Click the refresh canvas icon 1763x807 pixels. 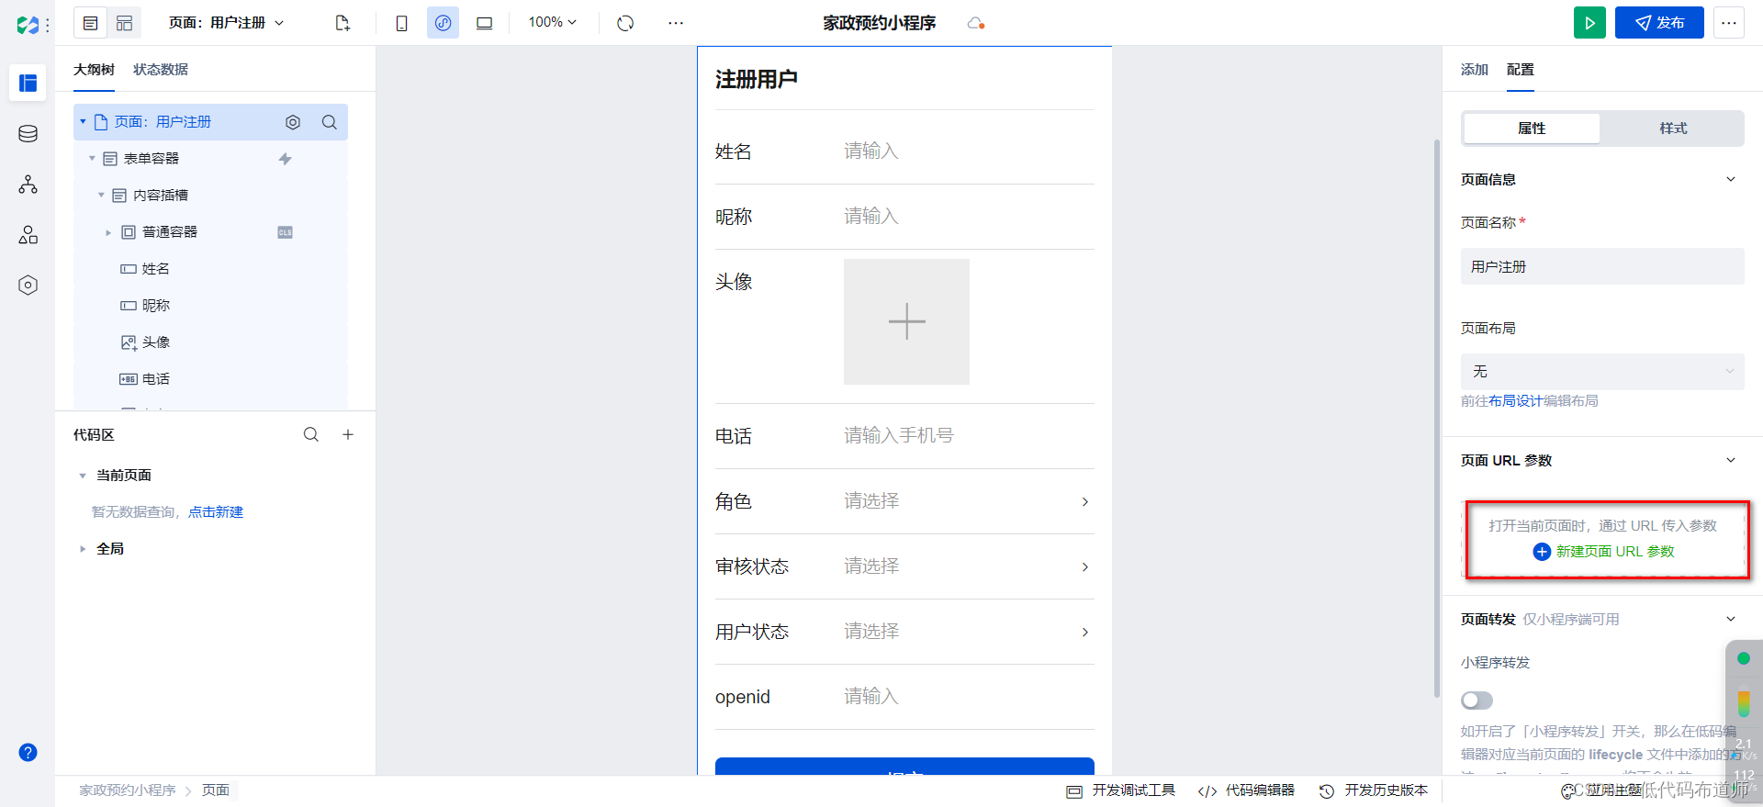(625, 23)
